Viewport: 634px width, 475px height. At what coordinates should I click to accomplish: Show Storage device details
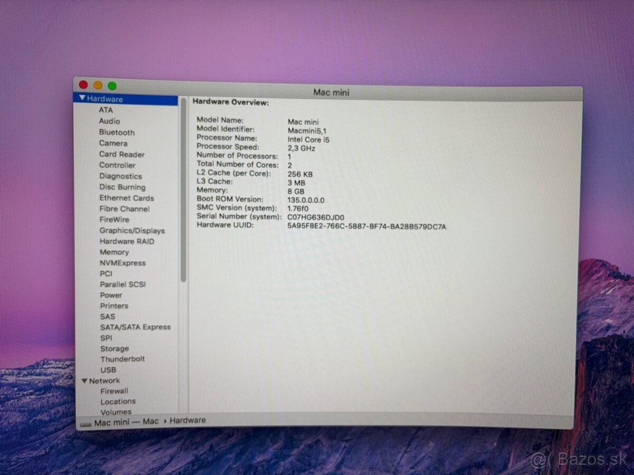[114, 348]
